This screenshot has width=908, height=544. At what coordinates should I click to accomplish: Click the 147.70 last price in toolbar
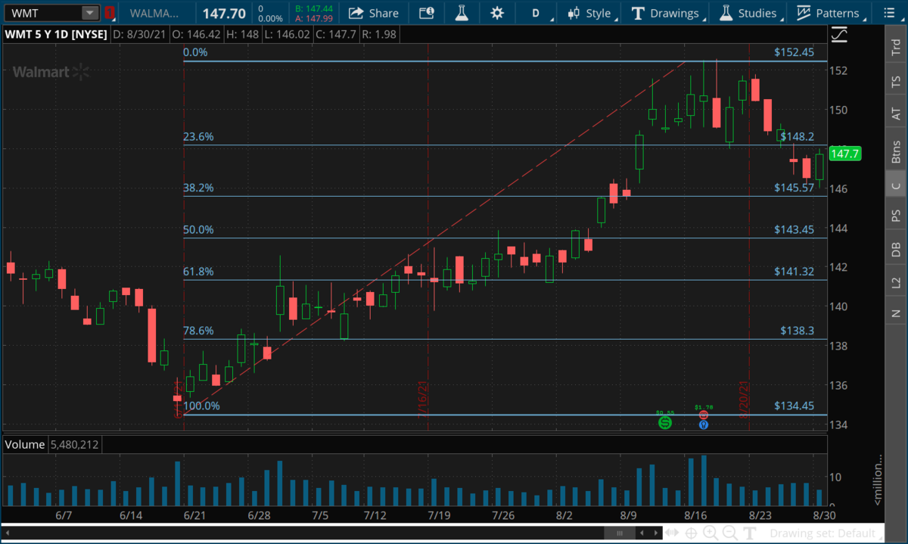tap(224, 13)
